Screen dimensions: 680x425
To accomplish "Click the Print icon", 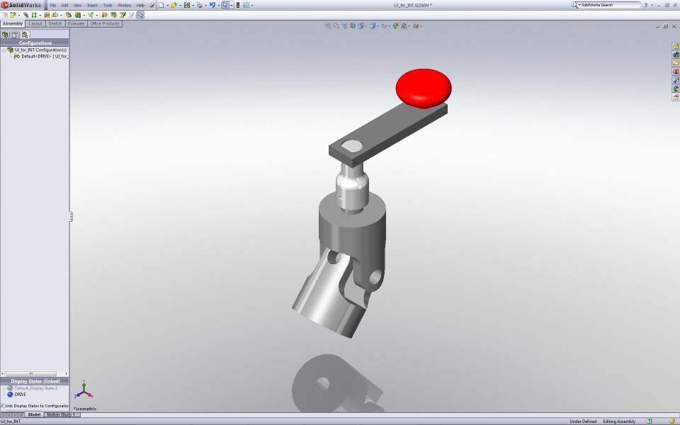I will (x=200, y=5).
